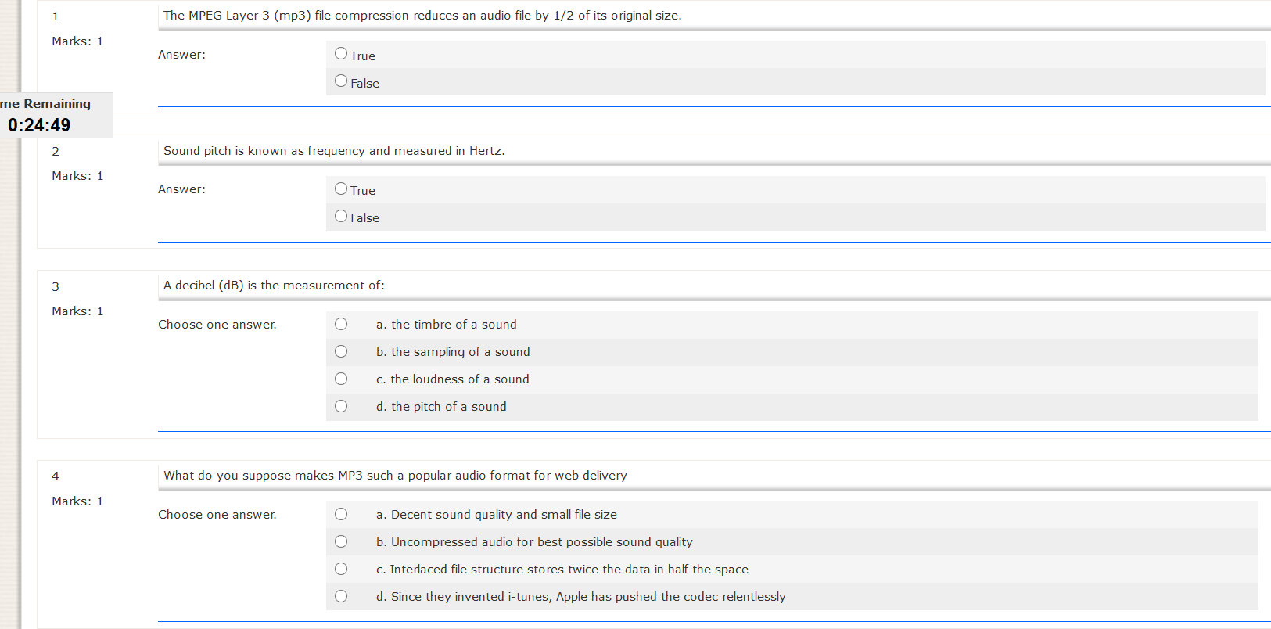This screenshot has height=629, width=1271.
Task: Select 'Interlaced file structure' answer option
Action: click(x=341, y=569)
